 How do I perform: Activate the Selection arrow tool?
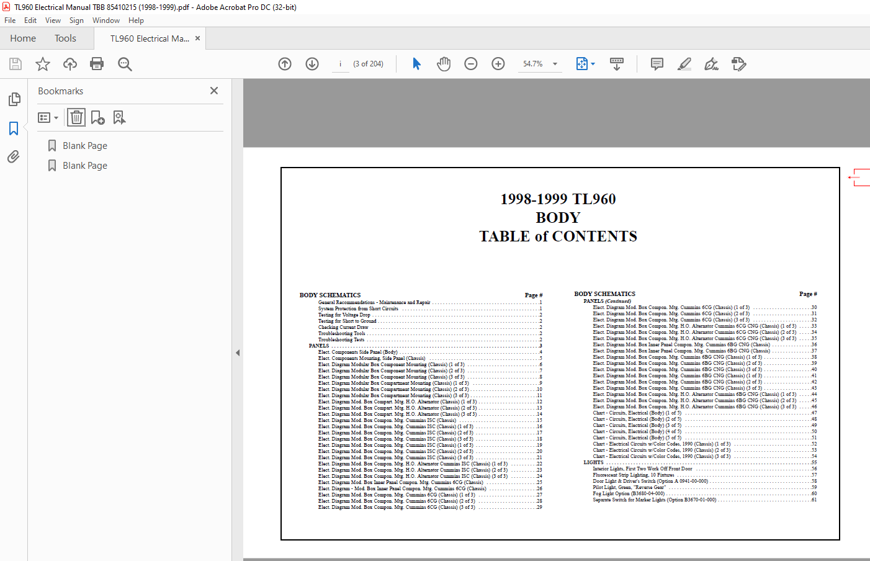pos(416,64)
